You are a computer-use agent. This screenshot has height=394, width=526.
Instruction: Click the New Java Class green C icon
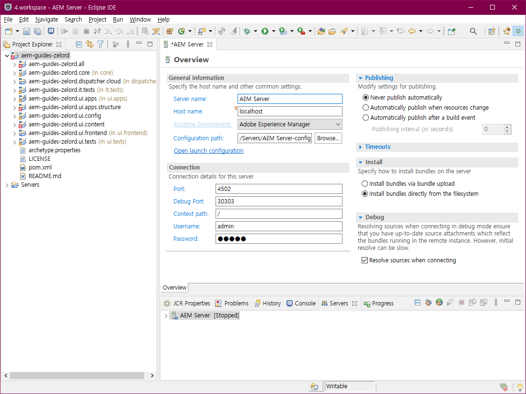click(182, 31)
